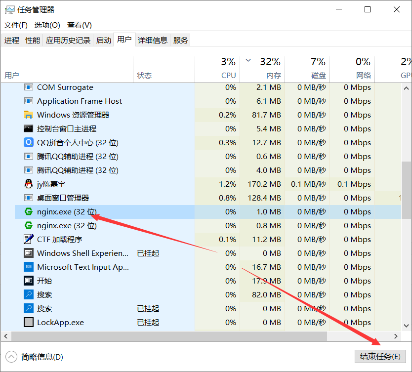Screen dimensions: 412x372
Task: Click the Application Frame Host icon
Action: tap(28, 101)
